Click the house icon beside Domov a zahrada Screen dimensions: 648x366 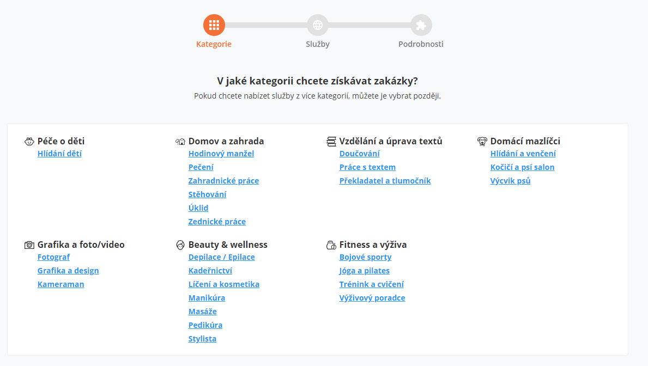coord(180,141)
